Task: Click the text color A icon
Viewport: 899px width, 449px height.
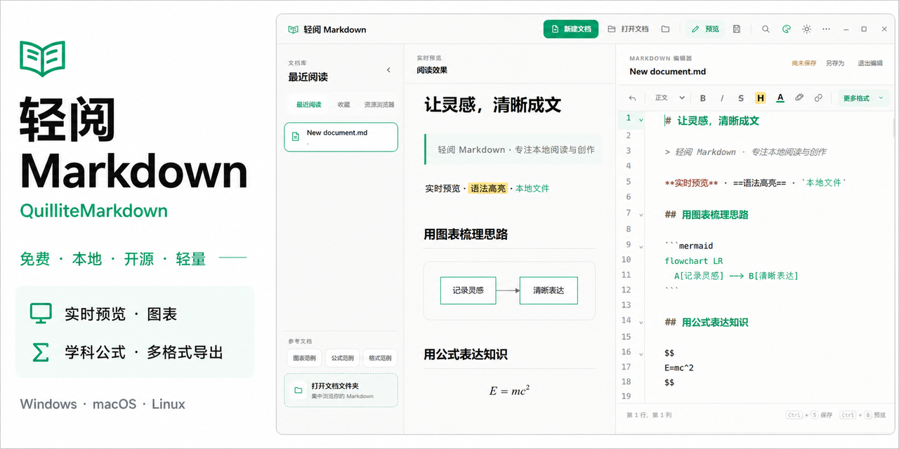Action: (x=780, y=98)
